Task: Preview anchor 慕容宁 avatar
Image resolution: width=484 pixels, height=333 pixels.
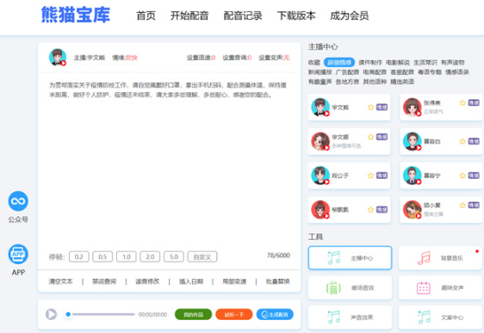Action: pos(413,176)
